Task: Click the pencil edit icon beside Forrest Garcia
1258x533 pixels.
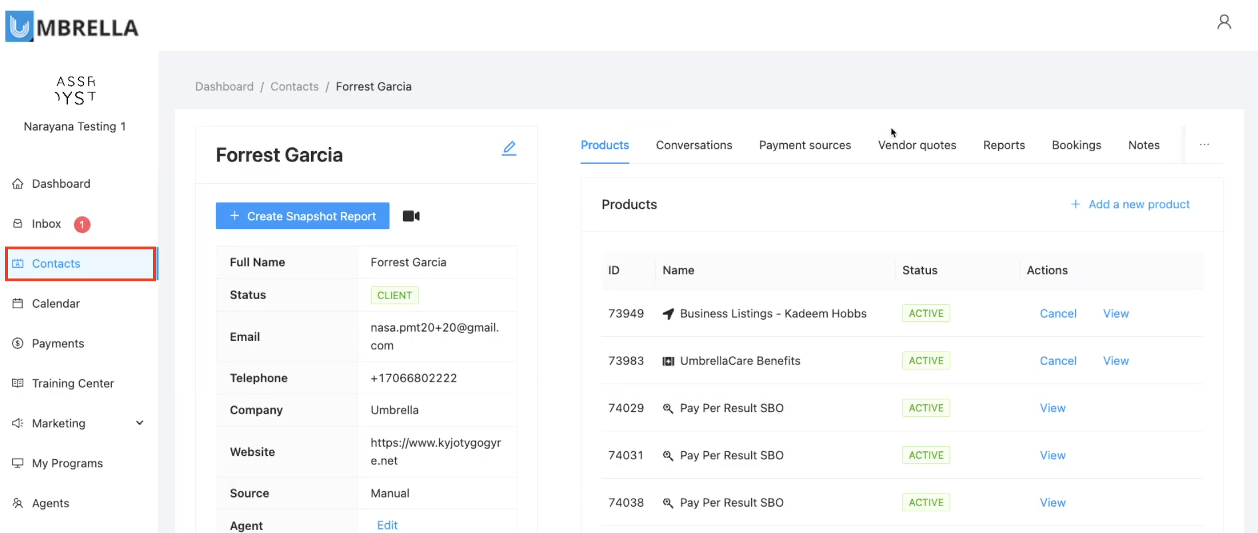Action: pyautogui.click(x=509, y=148)
